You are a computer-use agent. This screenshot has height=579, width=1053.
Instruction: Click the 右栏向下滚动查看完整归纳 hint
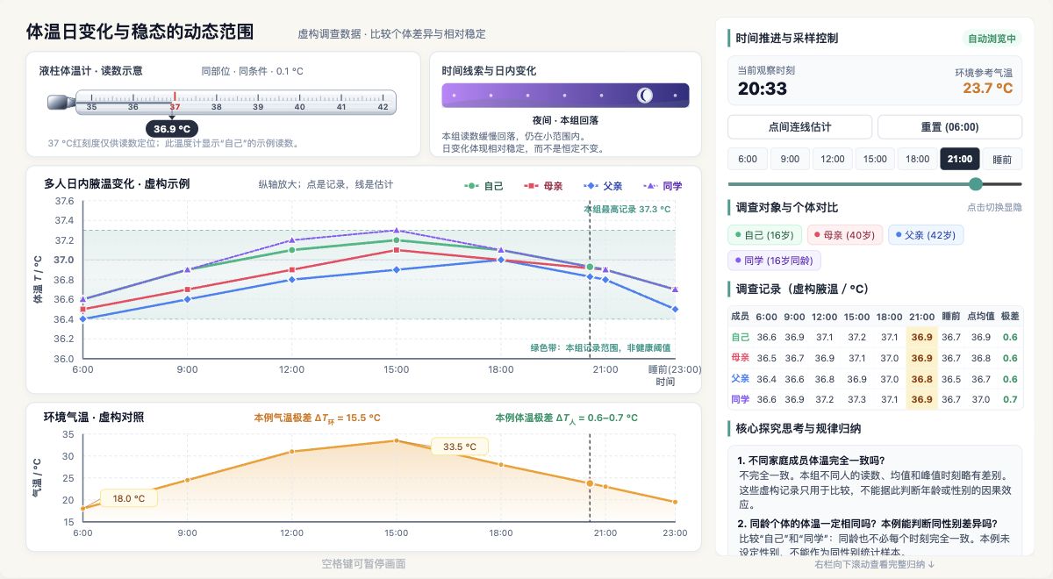coord(874,565)
